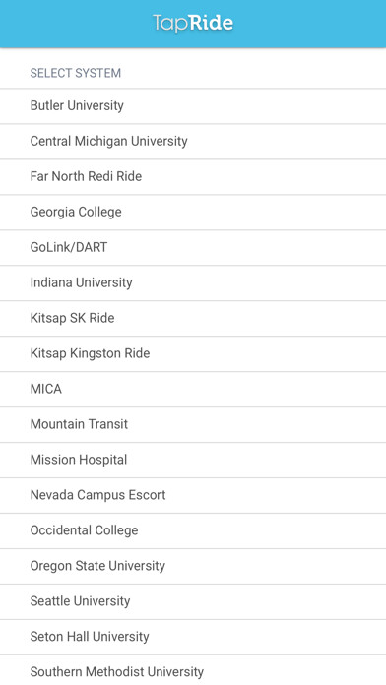Viewport: 386px width, 685px height.
Task: Pick Indiana University
Action: click(193, 283)
